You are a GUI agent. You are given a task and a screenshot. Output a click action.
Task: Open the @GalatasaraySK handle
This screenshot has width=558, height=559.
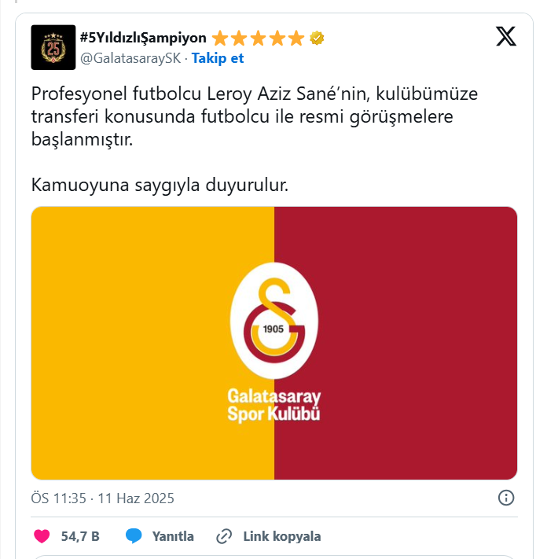130,58
